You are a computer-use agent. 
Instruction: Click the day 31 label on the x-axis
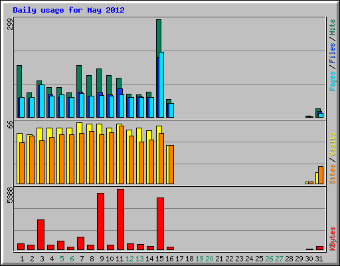point(319,259)
